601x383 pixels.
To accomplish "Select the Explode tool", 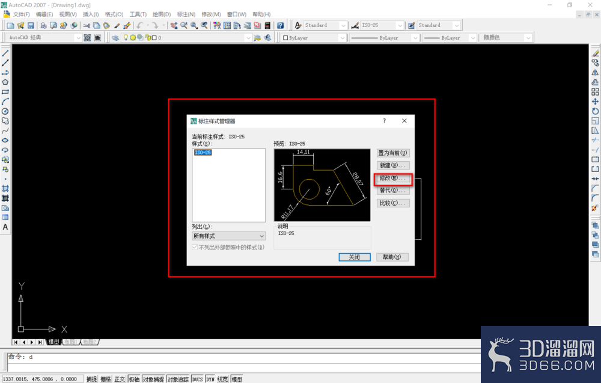I will 595,208.
